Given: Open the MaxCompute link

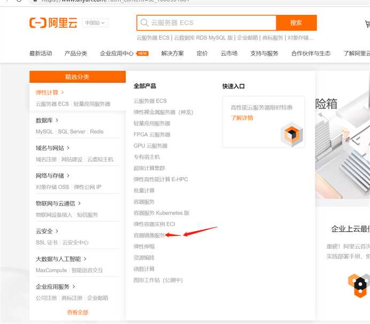Looking at the screenshot, I should coord(51,270).
